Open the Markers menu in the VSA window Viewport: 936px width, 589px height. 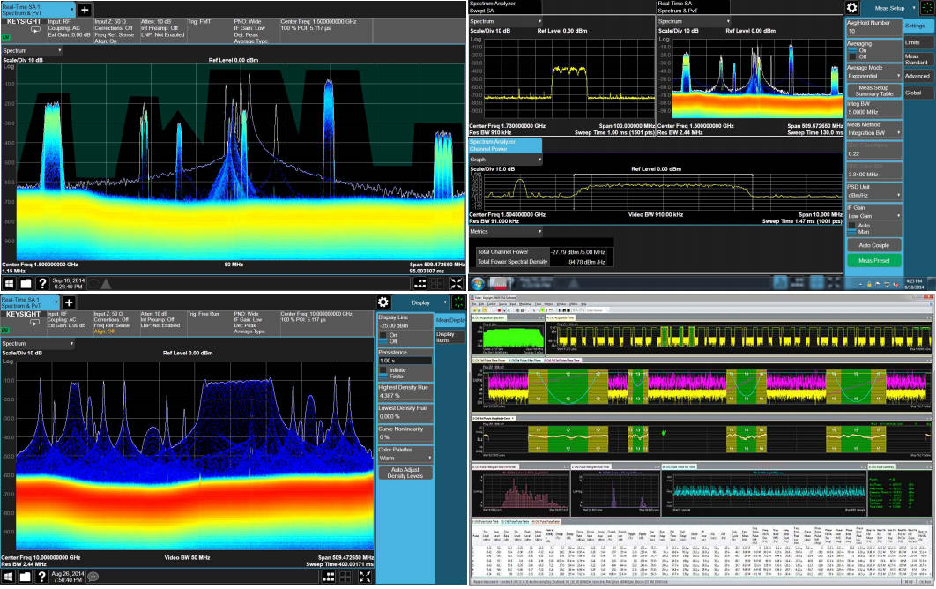click(548, 304)
